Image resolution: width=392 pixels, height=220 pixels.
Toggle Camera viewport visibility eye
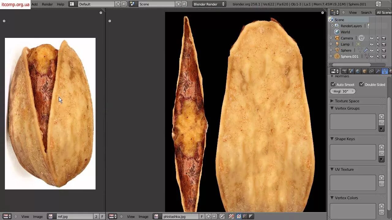pos(372,38)
